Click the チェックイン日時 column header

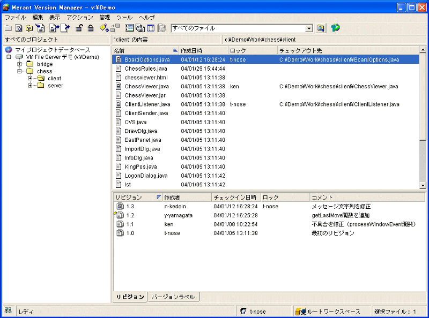coord(236,197)
